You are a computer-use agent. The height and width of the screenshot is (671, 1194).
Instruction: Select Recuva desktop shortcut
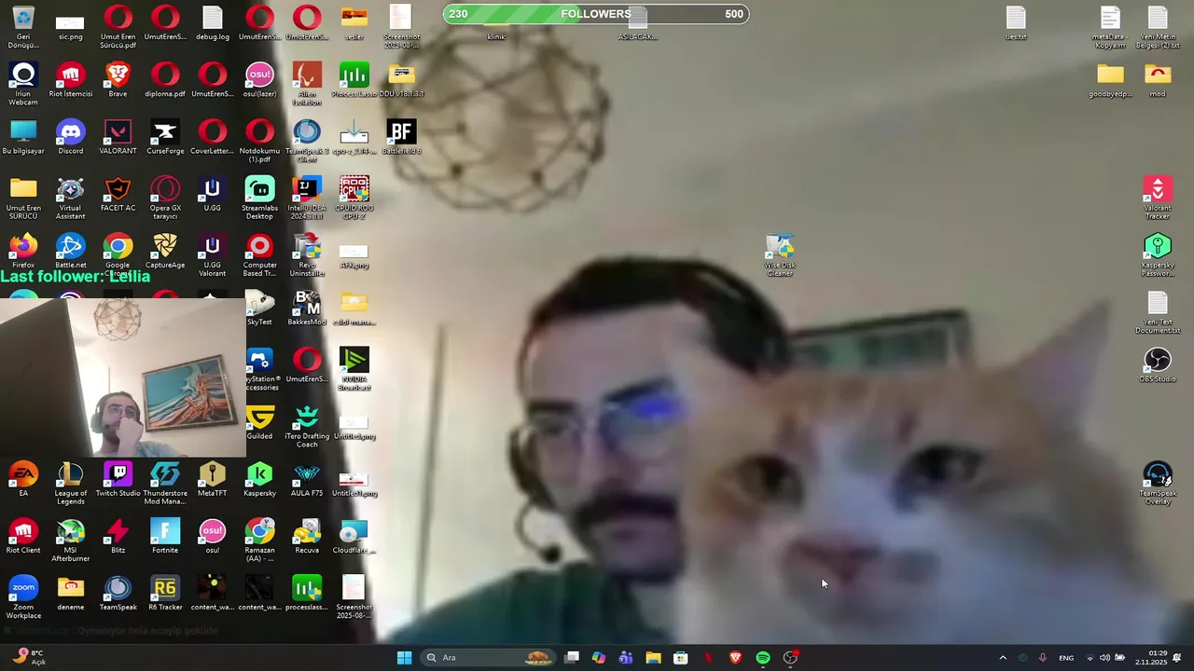tap(307, 537)
